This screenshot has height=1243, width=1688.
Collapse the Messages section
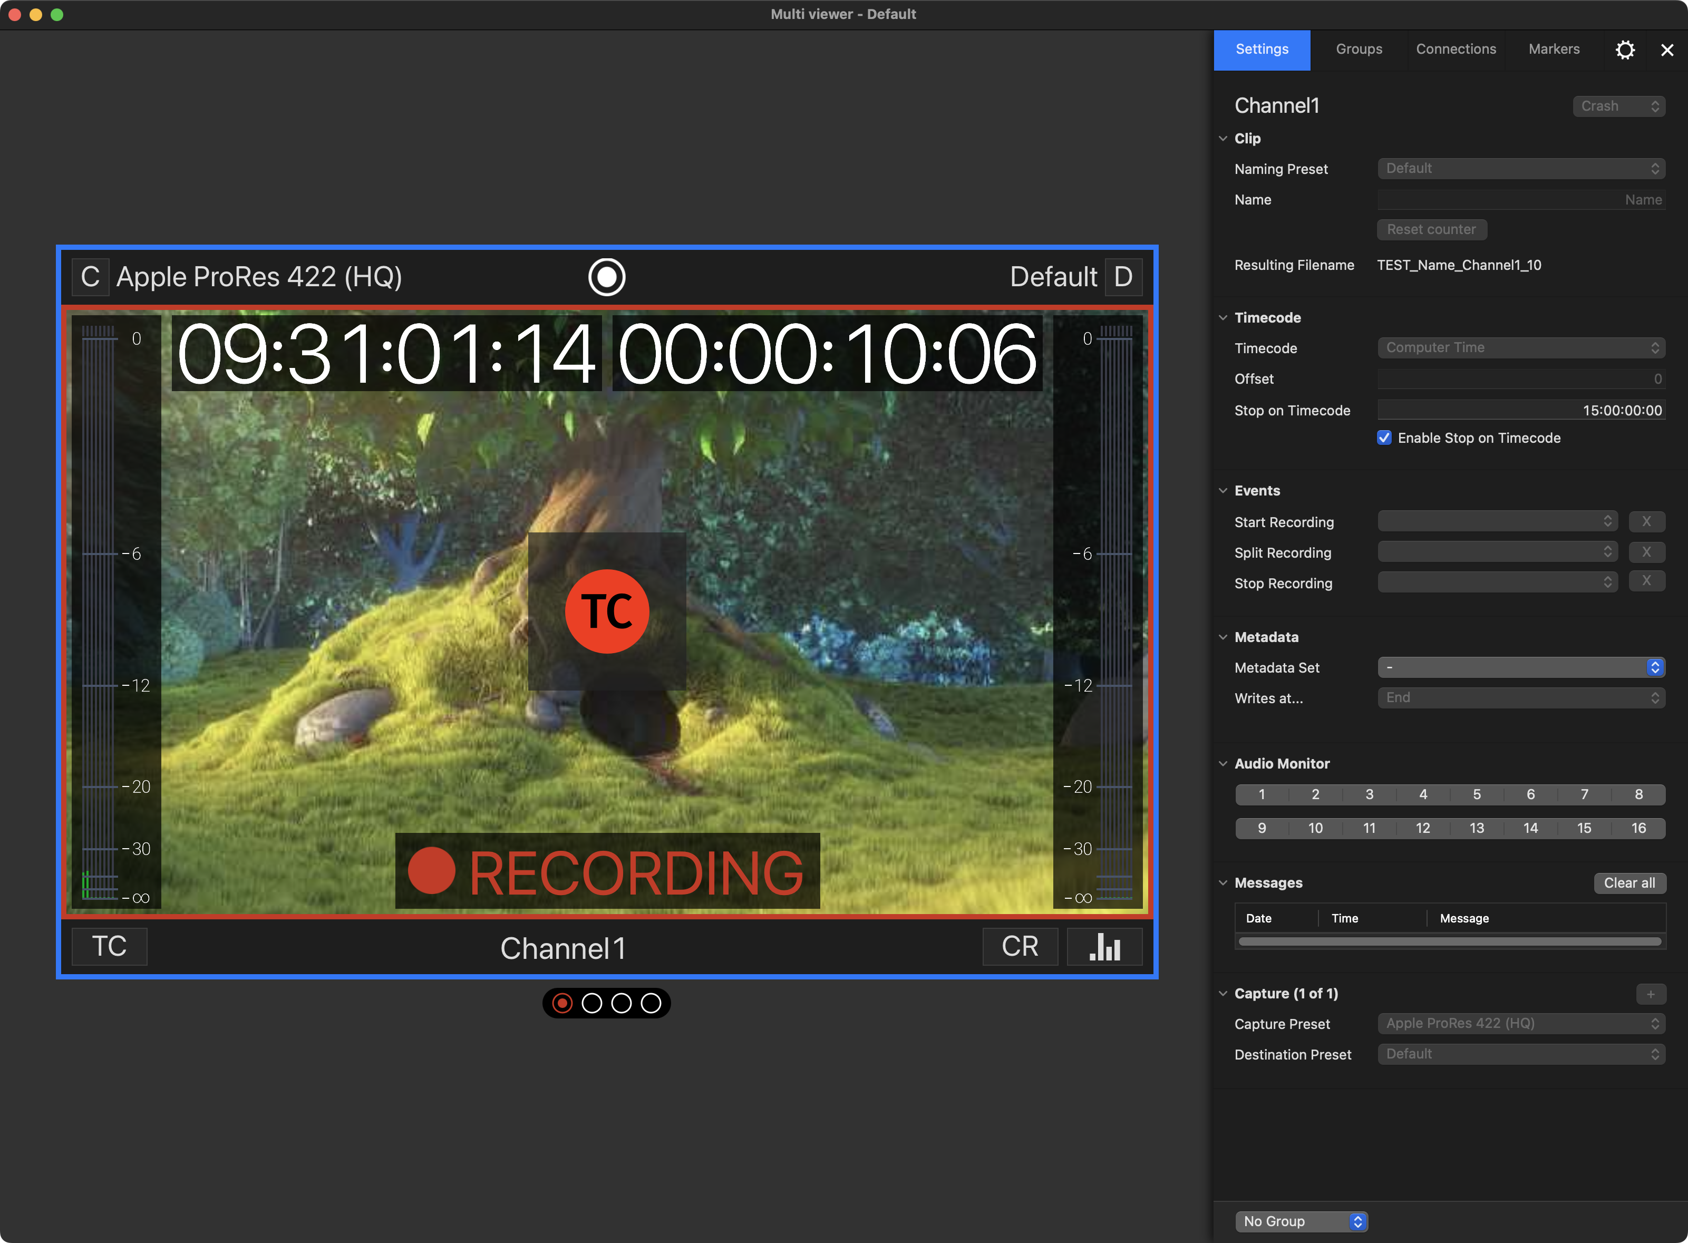1223,883
